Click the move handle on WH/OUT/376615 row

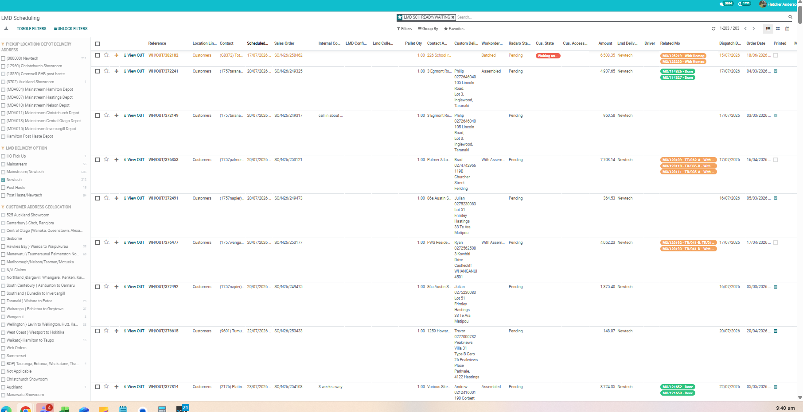[116, 331]
